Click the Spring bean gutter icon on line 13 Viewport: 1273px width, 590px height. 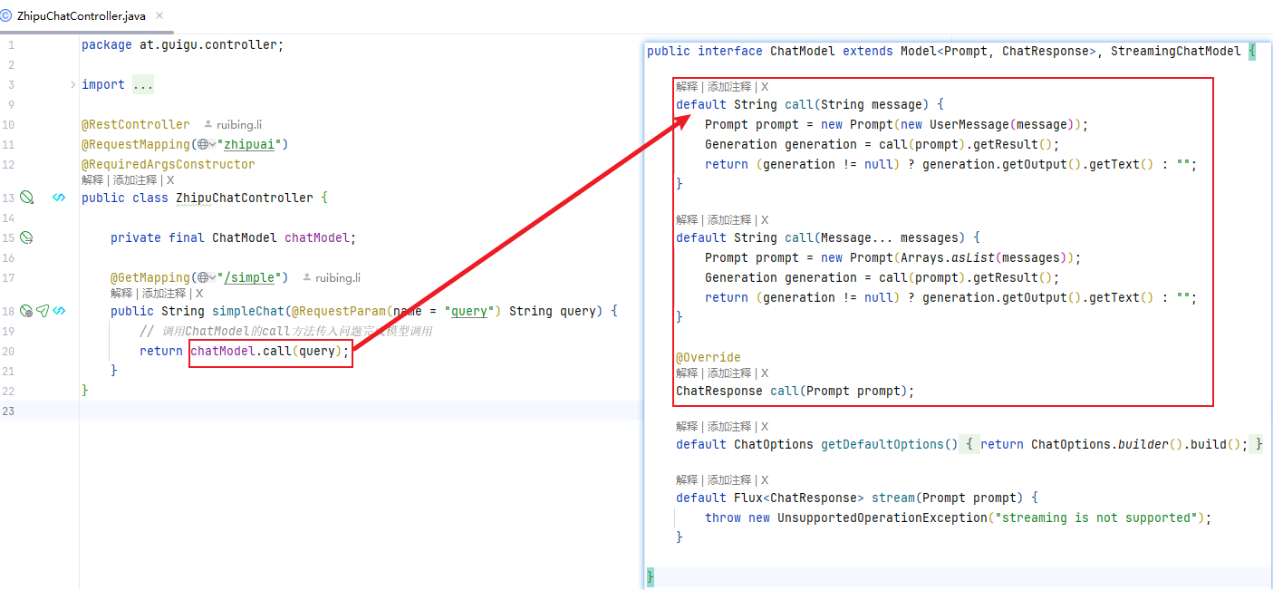[27, 198]
